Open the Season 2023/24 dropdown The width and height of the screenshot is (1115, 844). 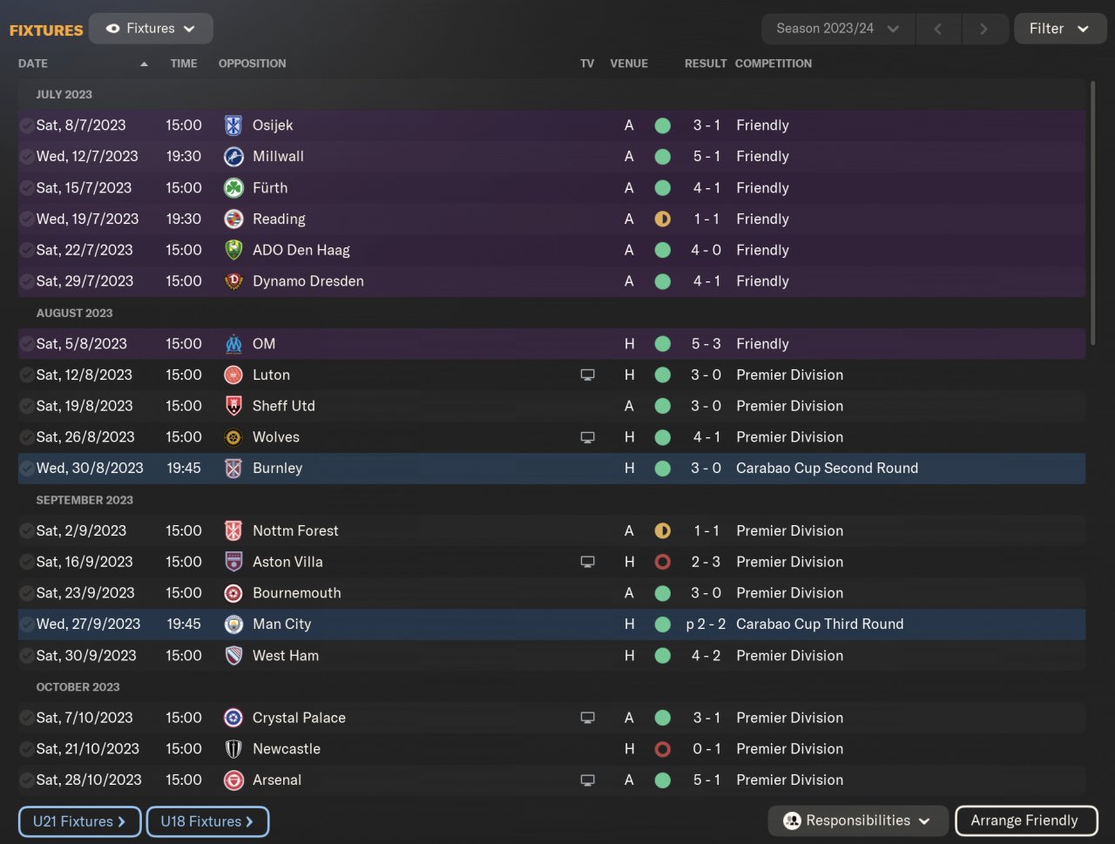click(837, 29)
